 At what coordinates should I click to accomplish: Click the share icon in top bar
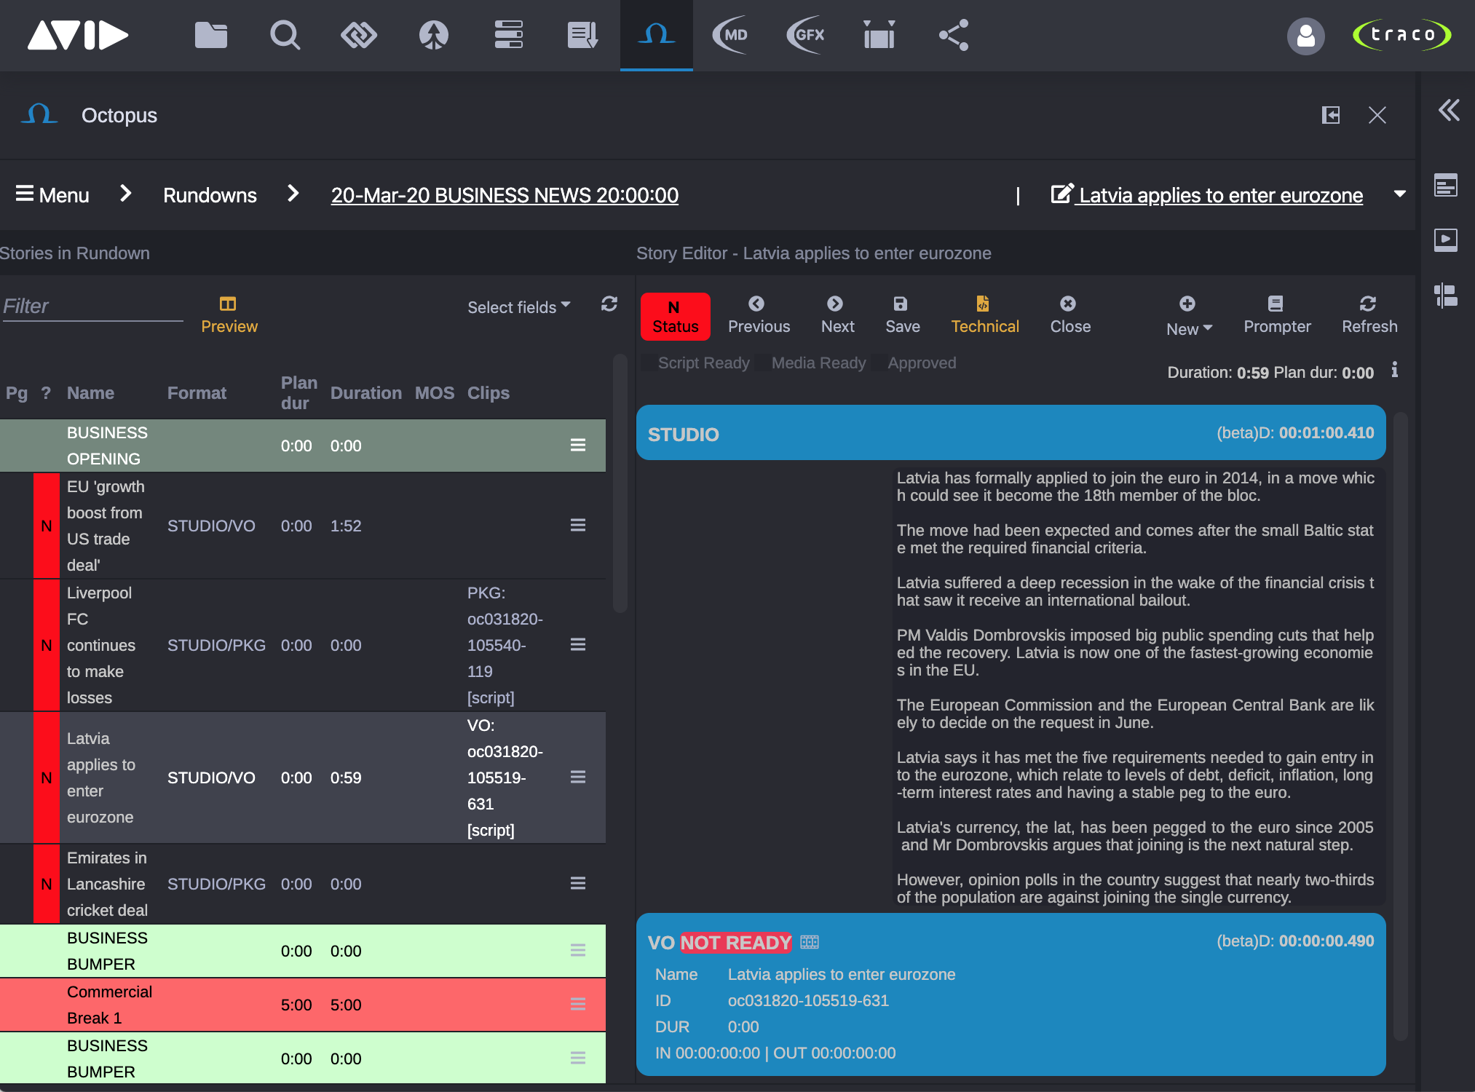point(953,35)
